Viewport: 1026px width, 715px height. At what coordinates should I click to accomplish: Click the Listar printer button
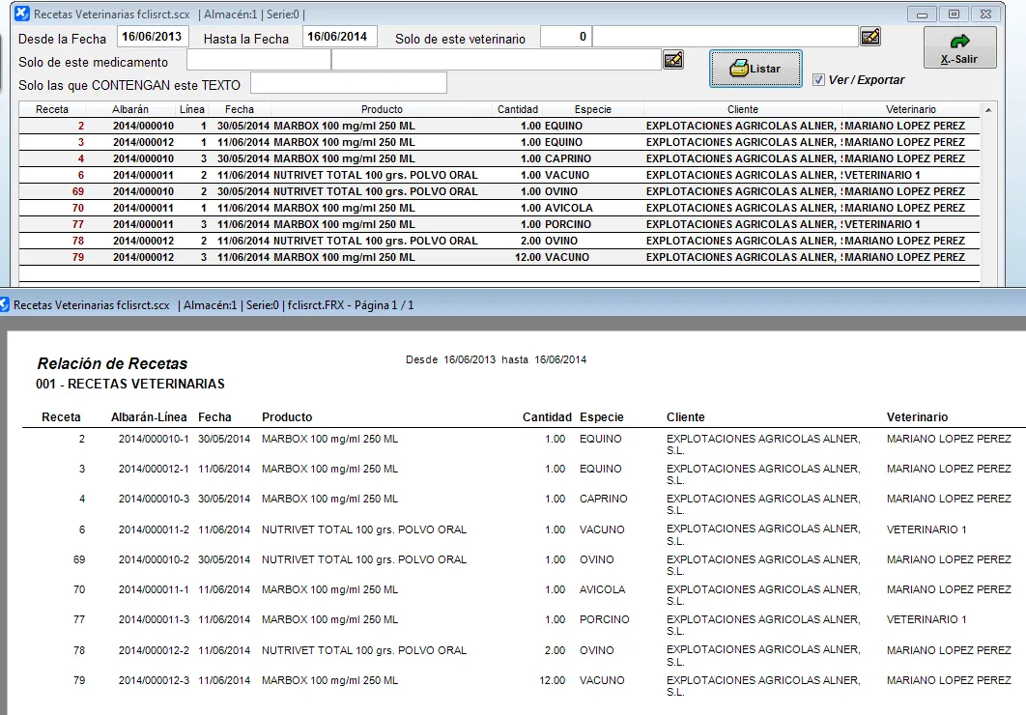pos(755,69)
